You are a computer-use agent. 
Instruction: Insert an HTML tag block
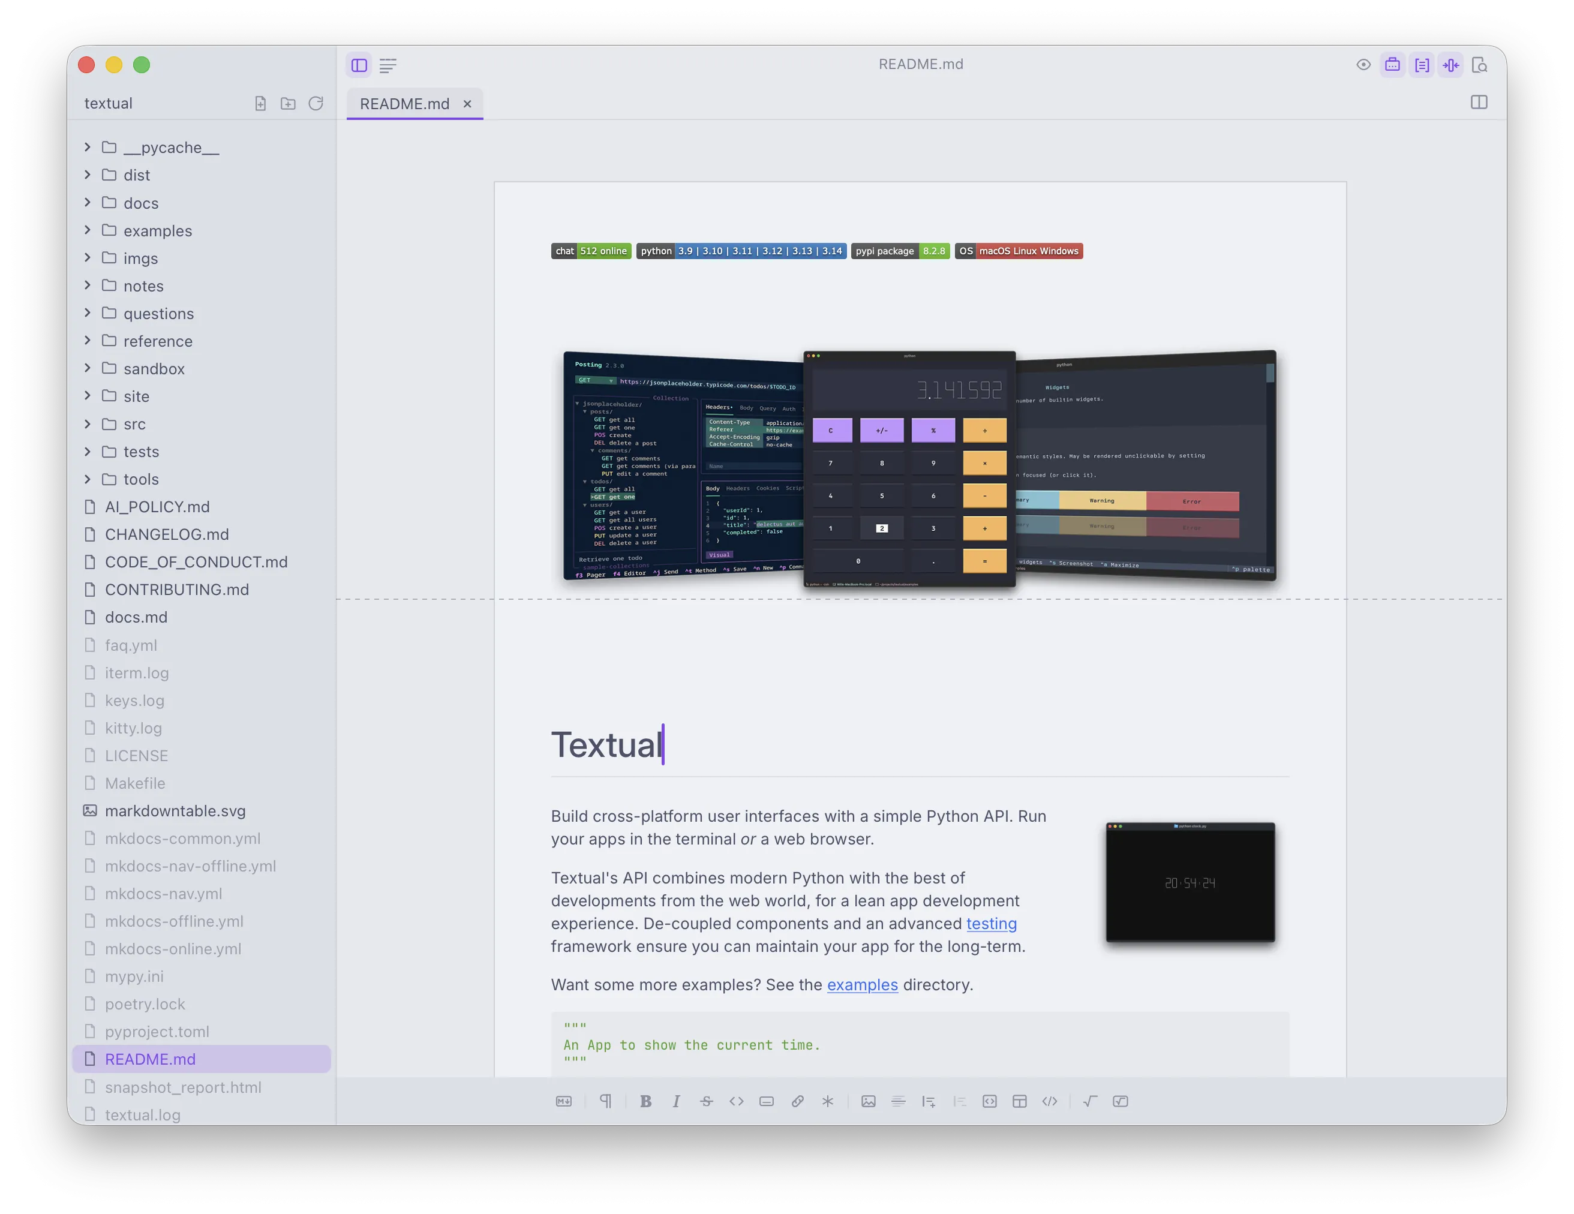(1050, 1101)
